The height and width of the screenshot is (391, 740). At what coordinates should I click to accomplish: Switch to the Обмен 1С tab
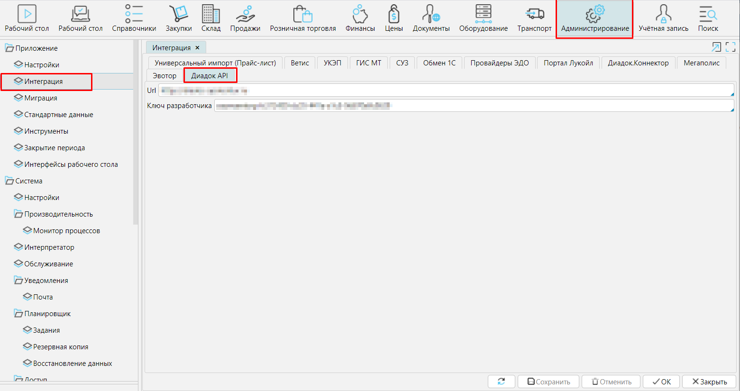click(439, 63)
